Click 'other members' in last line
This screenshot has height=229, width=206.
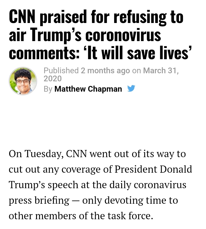[42, 216]
